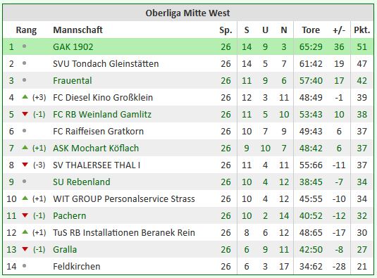Viewport: 377px width, 278px height.
Task: Click the gray dot beside Feldkirchen
Action: click(x=24, y=266)
